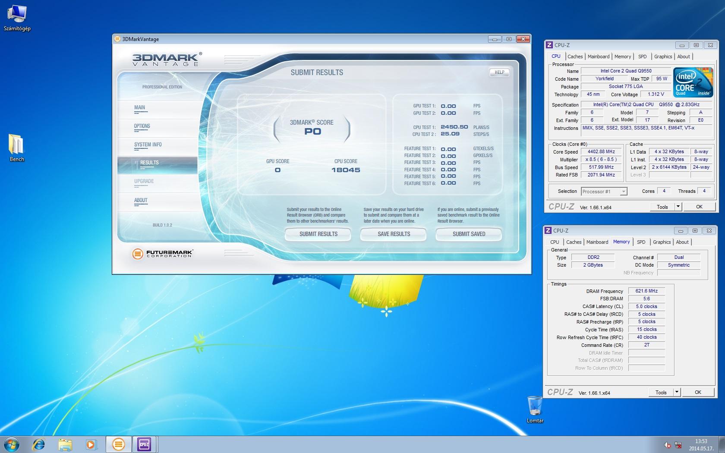Minimize the 3DMarkVantage window
The image size is (725, 453).
495,39
